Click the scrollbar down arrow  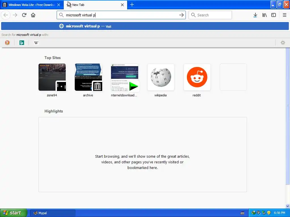[287, 206]
